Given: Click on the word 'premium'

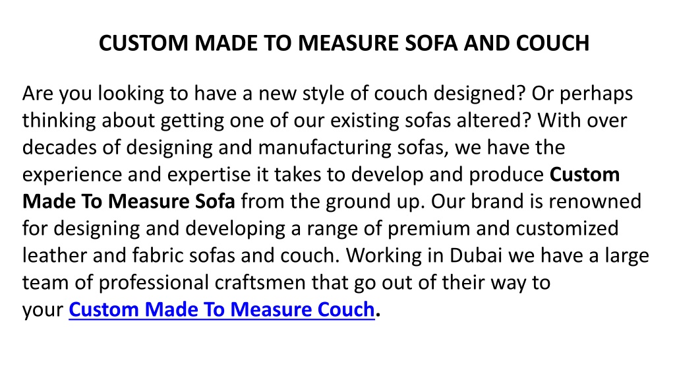Looking at the screenshot, I should [428, 230].
